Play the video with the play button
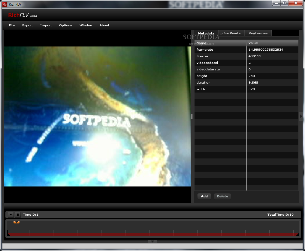The width and height of the screenshot is (305, 251). pos(11,214)
